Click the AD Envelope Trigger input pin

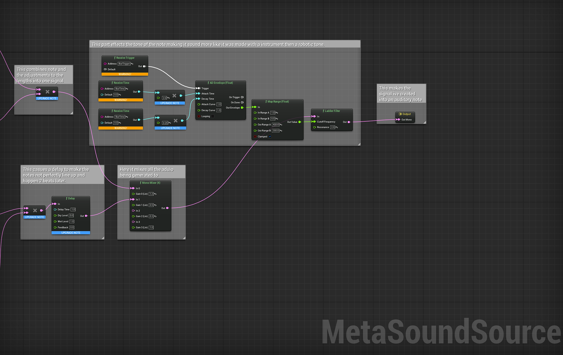tap(199, 88)
